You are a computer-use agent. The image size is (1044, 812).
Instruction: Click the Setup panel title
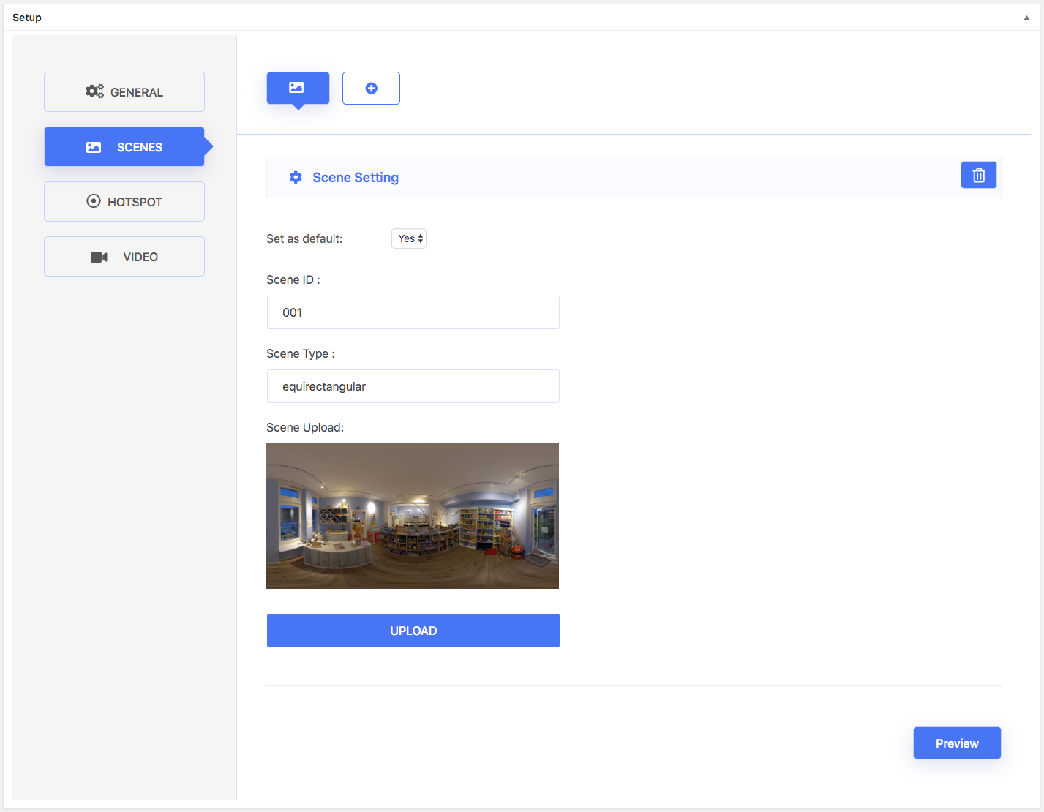point(27,18)
